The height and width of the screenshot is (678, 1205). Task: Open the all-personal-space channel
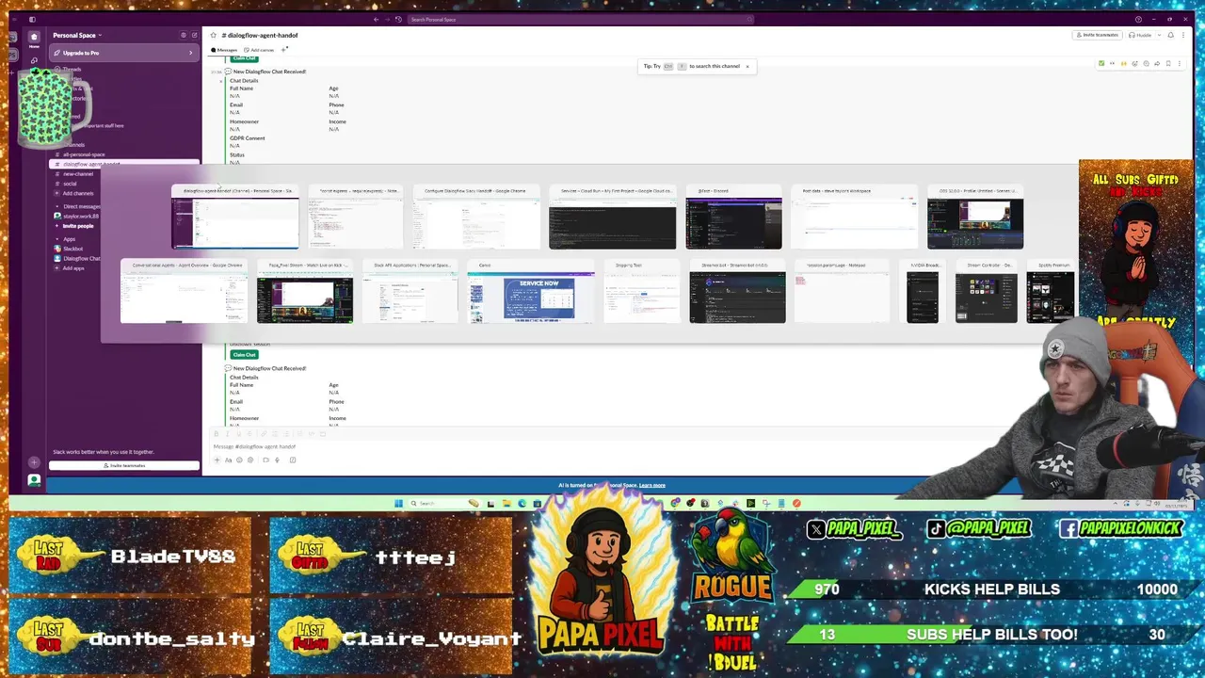coord(84,154)
